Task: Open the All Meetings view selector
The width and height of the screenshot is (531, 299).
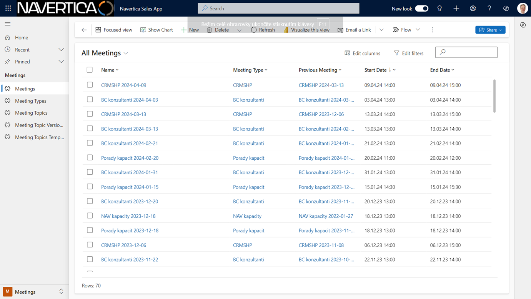Action: [105, 53]
